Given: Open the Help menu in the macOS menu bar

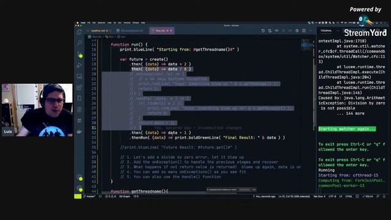Looking at the screenshot, I should point(143,23).
